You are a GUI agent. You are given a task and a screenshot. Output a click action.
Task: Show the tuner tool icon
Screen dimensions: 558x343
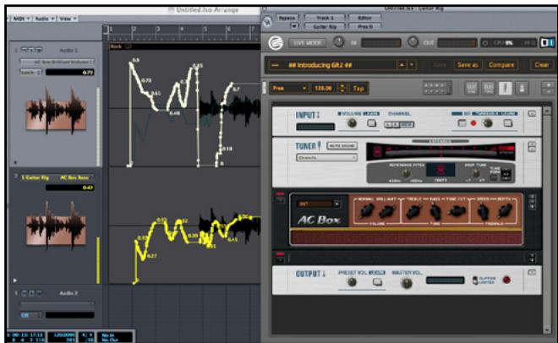[506, 88]
